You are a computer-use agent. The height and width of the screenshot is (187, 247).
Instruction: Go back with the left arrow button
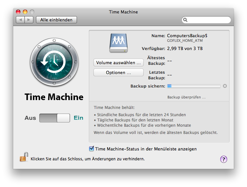point(20,20)
